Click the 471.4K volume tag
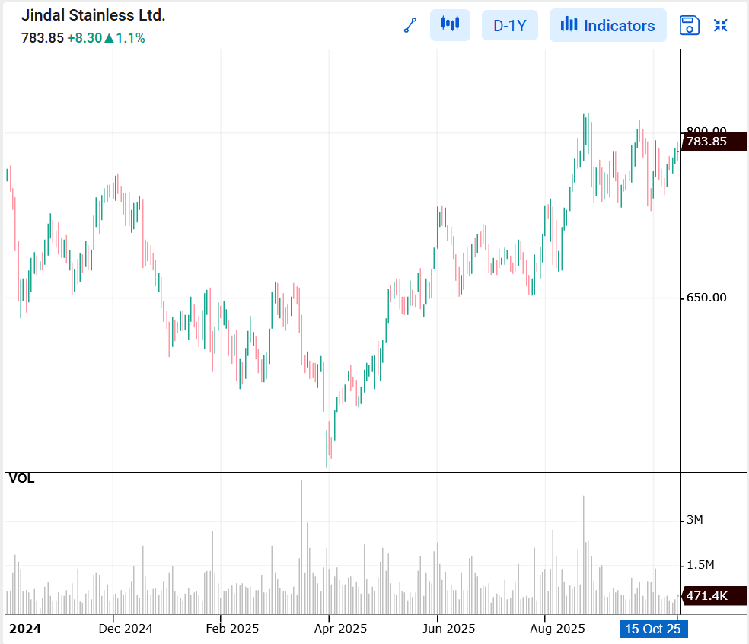 click(714, 596)
